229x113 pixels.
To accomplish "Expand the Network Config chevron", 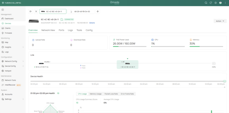I will point(23,61).
